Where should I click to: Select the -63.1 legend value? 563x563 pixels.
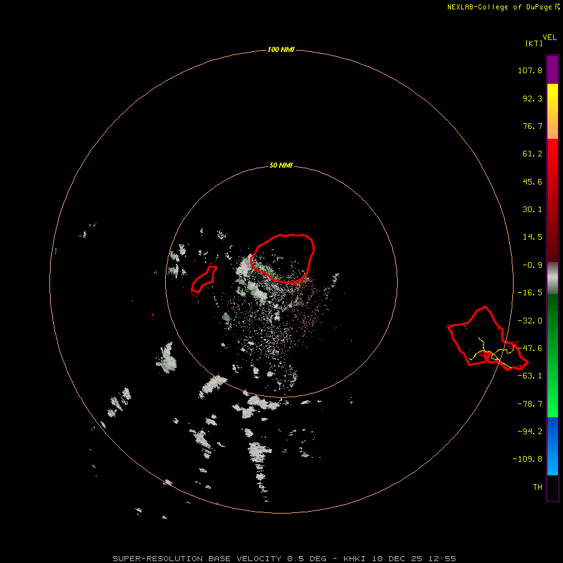(530, 376)
